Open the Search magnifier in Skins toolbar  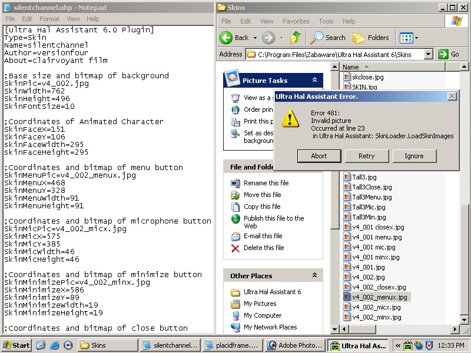click(328, 38)
